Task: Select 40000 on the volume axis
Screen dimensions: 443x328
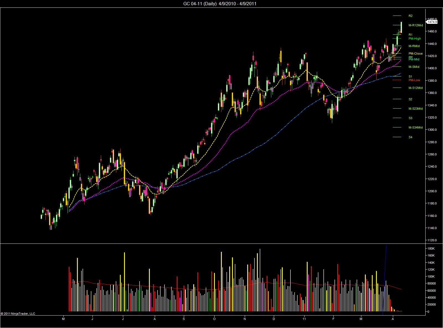Action: [432, 298]
